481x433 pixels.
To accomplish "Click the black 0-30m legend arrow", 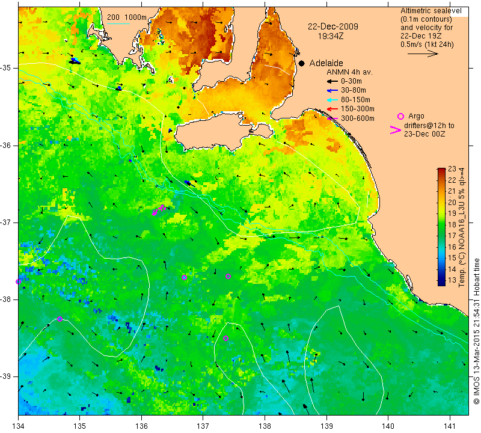I will (332, 81).
